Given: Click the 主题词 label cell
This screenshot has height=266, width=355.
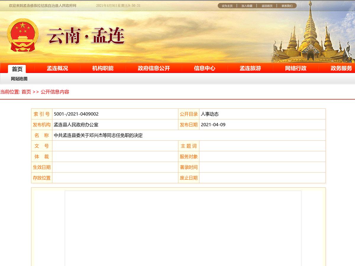Looking at the screenshot, I should tap(189, 146).
